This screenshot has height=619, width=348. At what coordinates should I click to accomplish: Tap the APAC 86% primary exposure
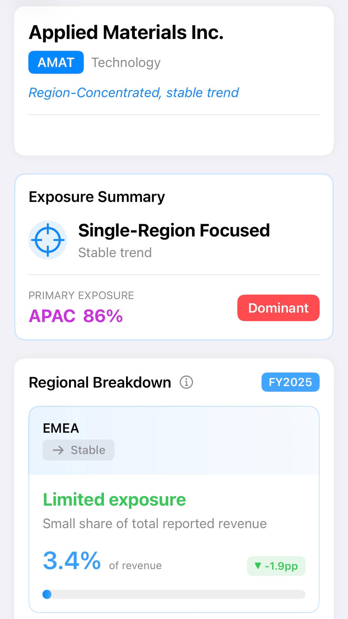[x=76, y=316]
